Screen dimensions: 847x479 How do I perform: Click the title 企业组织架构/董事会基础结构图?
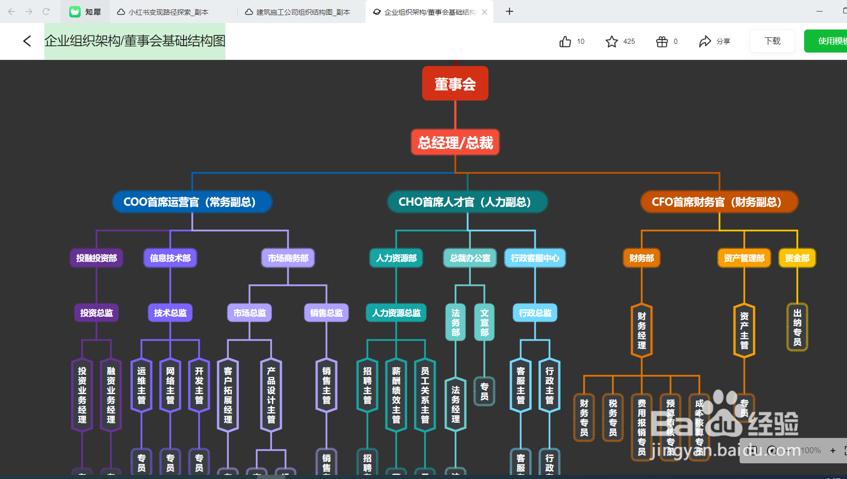coord(135,41)
